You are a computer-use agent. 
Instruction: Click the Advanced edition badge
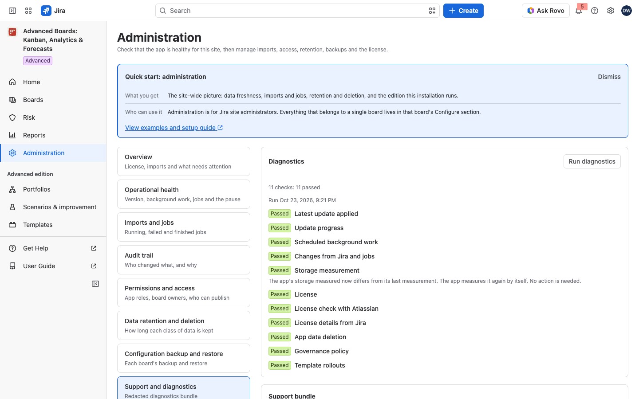tap(38, 61)
